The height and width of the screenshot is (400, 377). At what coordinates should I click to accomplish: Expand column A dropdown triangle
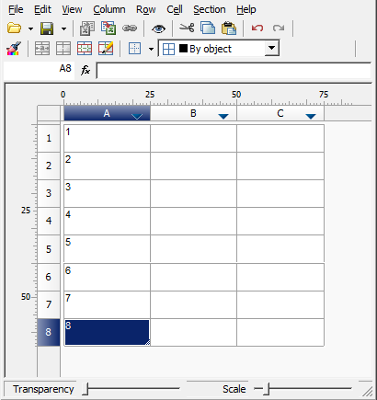[137, 116]
